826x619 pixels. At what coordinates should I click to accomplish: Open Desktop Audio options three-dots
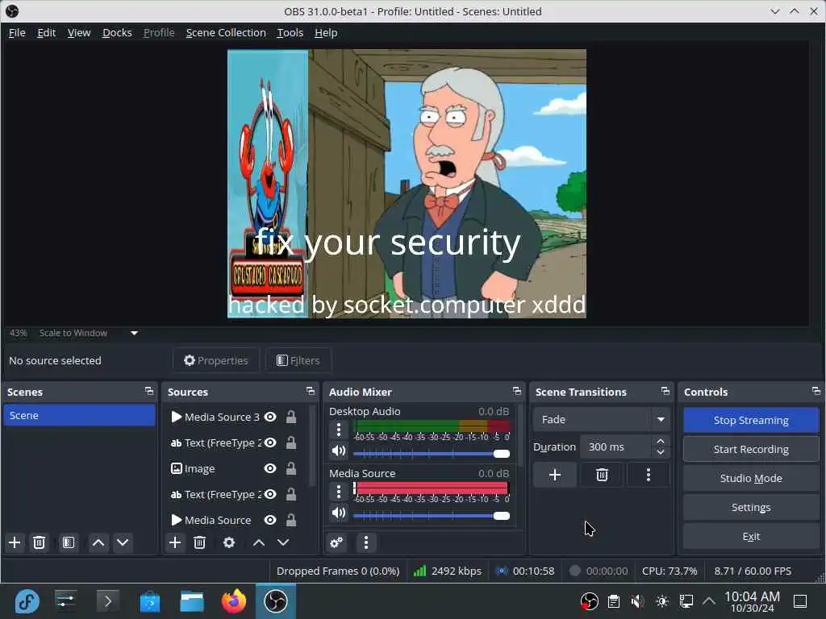(x=339, y=430)
